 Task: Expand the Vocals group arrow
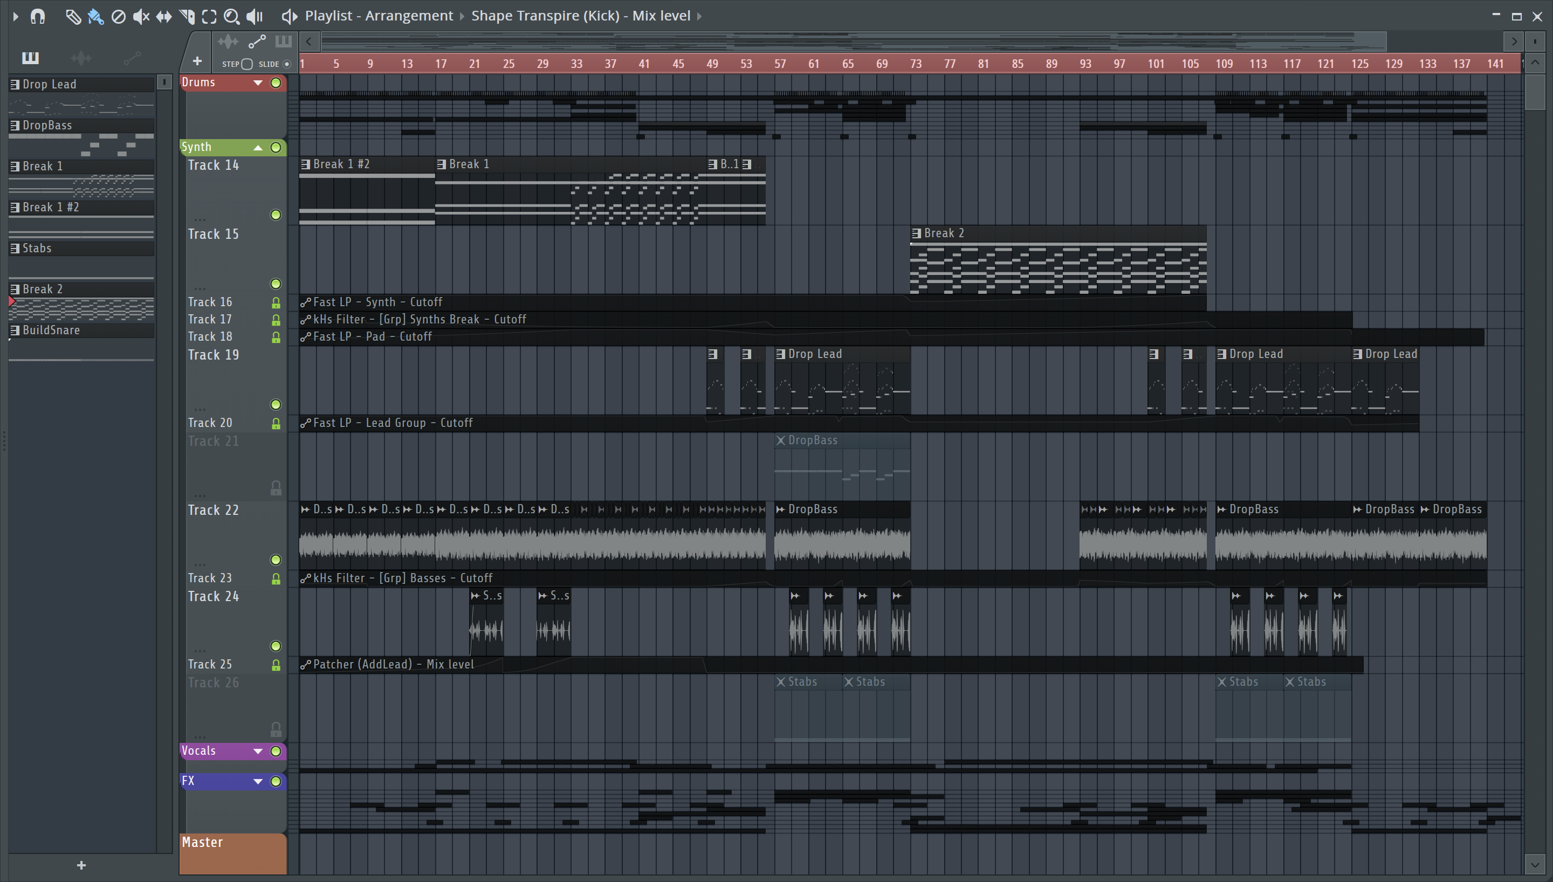click(x=258, y=751)
